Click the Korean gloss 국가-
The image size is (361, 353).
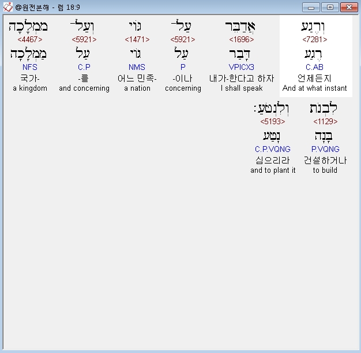[30, 78]
